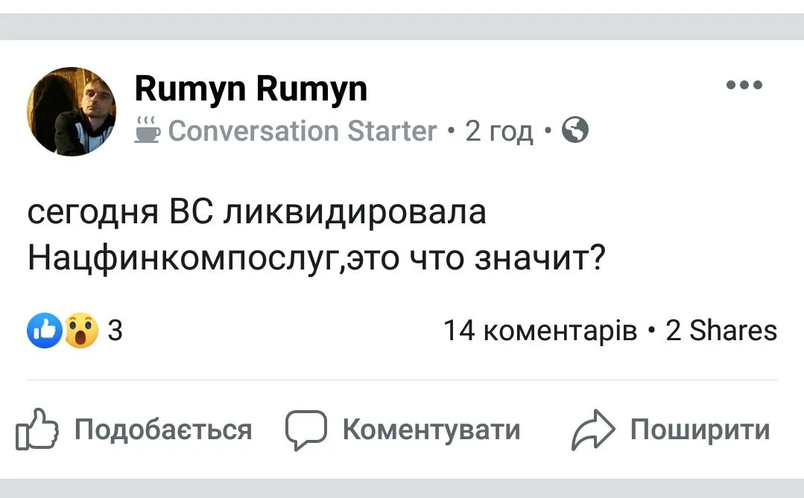Open the post via the 2 год timestamp
This screenshot has height=498, width=804.
click(499, 131)
